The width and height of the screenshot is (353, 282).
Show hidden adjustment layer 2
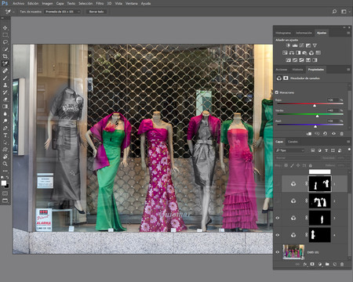coord(278,201)
